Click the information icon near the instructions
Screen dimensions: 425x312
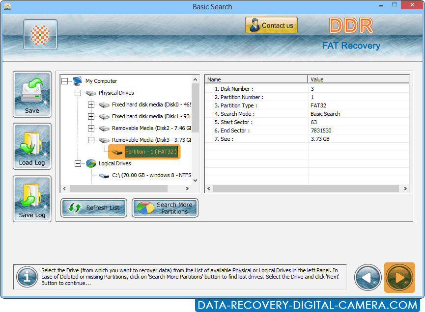click(x=27, y=277)
